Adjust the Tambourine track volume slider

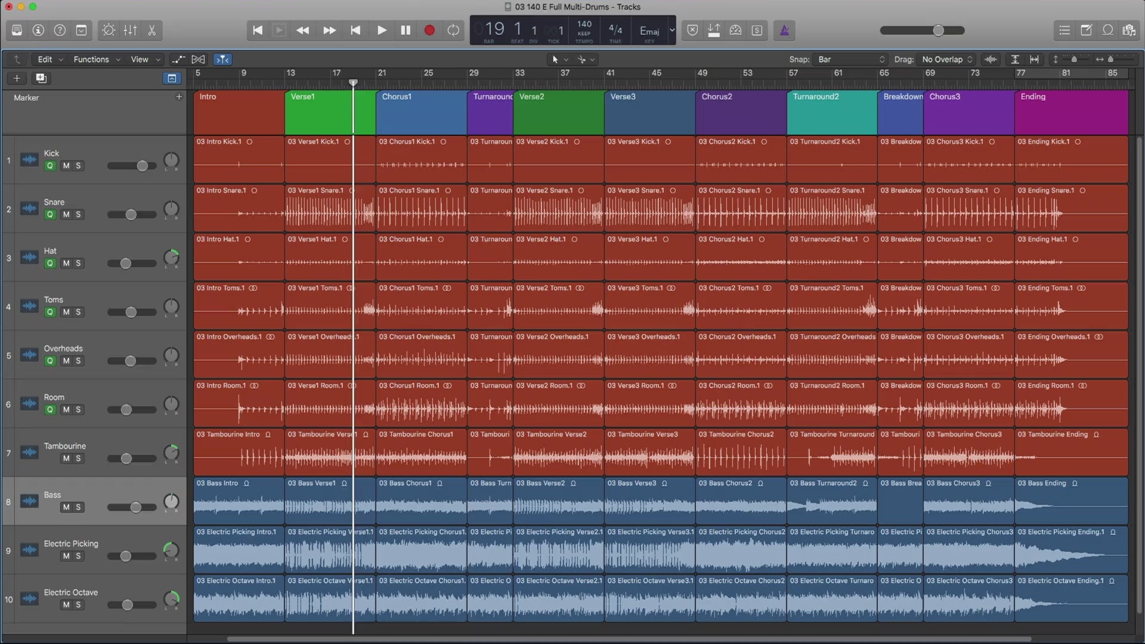(x=131, y=459)
